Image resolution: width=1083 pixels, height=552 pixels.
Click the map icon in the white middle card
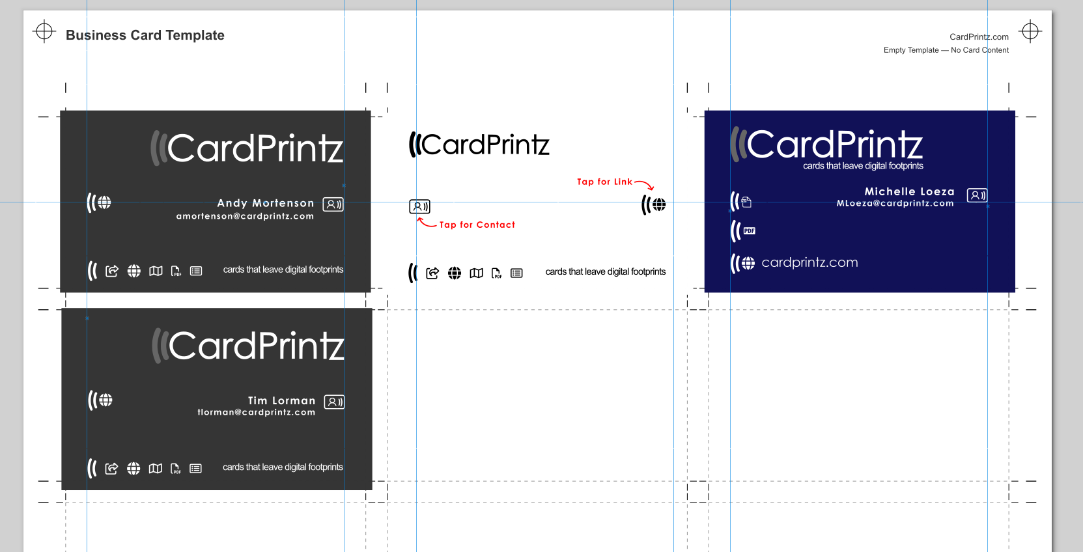pos(477,273)
